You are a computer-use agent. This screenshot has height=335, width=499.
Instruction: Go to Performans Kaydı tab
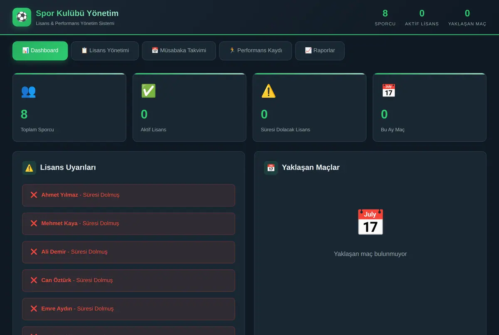(x=255, y=51)
